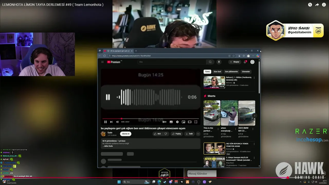Open the Copilot icon in browser toolbar
The height and width of the screenshot is (185, 329).
pos(258,56)
